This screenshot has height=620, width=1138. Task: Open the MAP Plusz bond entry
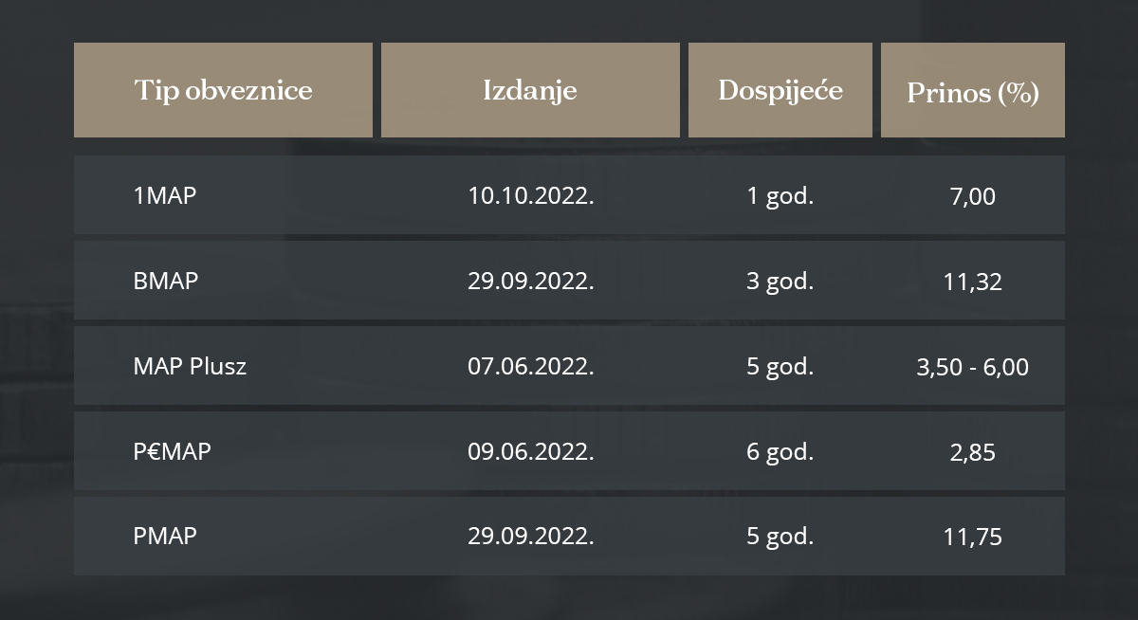(190, 367)
